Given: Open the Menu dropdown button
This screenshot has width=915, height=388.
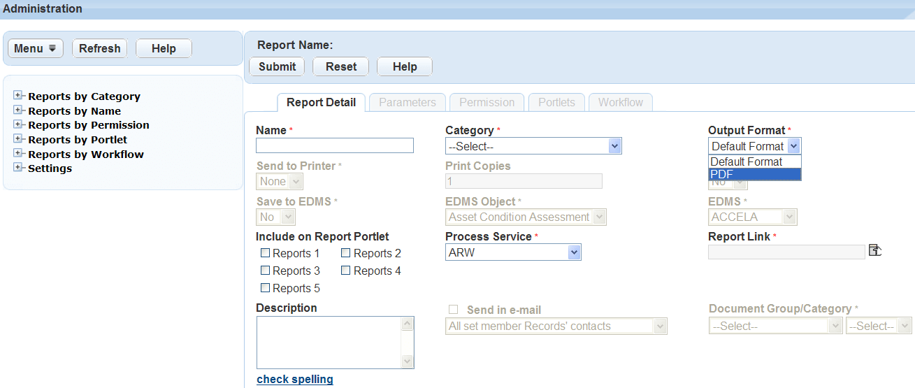Looking at the screenshot, I should [35, 48].
